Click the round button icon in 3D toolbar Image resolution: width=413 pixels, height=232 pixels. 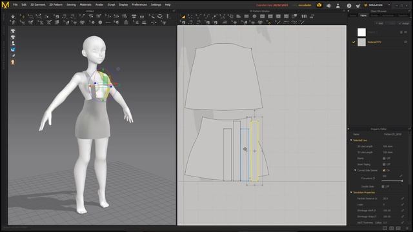click(100, 23)
